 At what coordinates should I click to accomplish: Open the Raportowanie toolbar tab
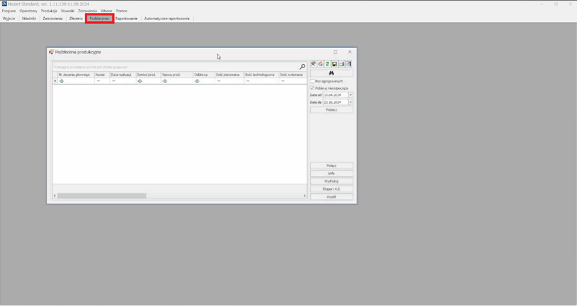click(x=126, y=19)
